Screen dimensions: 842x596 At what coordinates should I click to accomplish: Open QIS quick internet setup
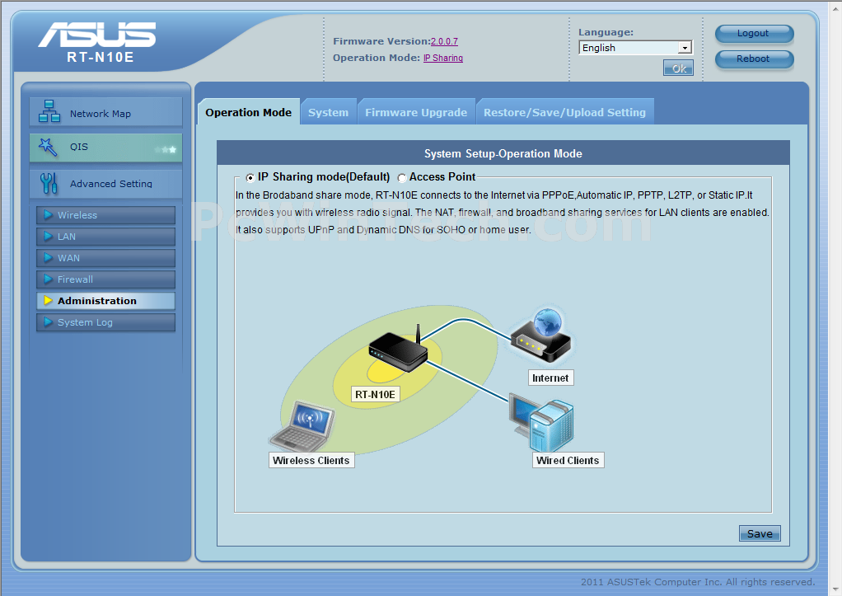pos(105,148)
